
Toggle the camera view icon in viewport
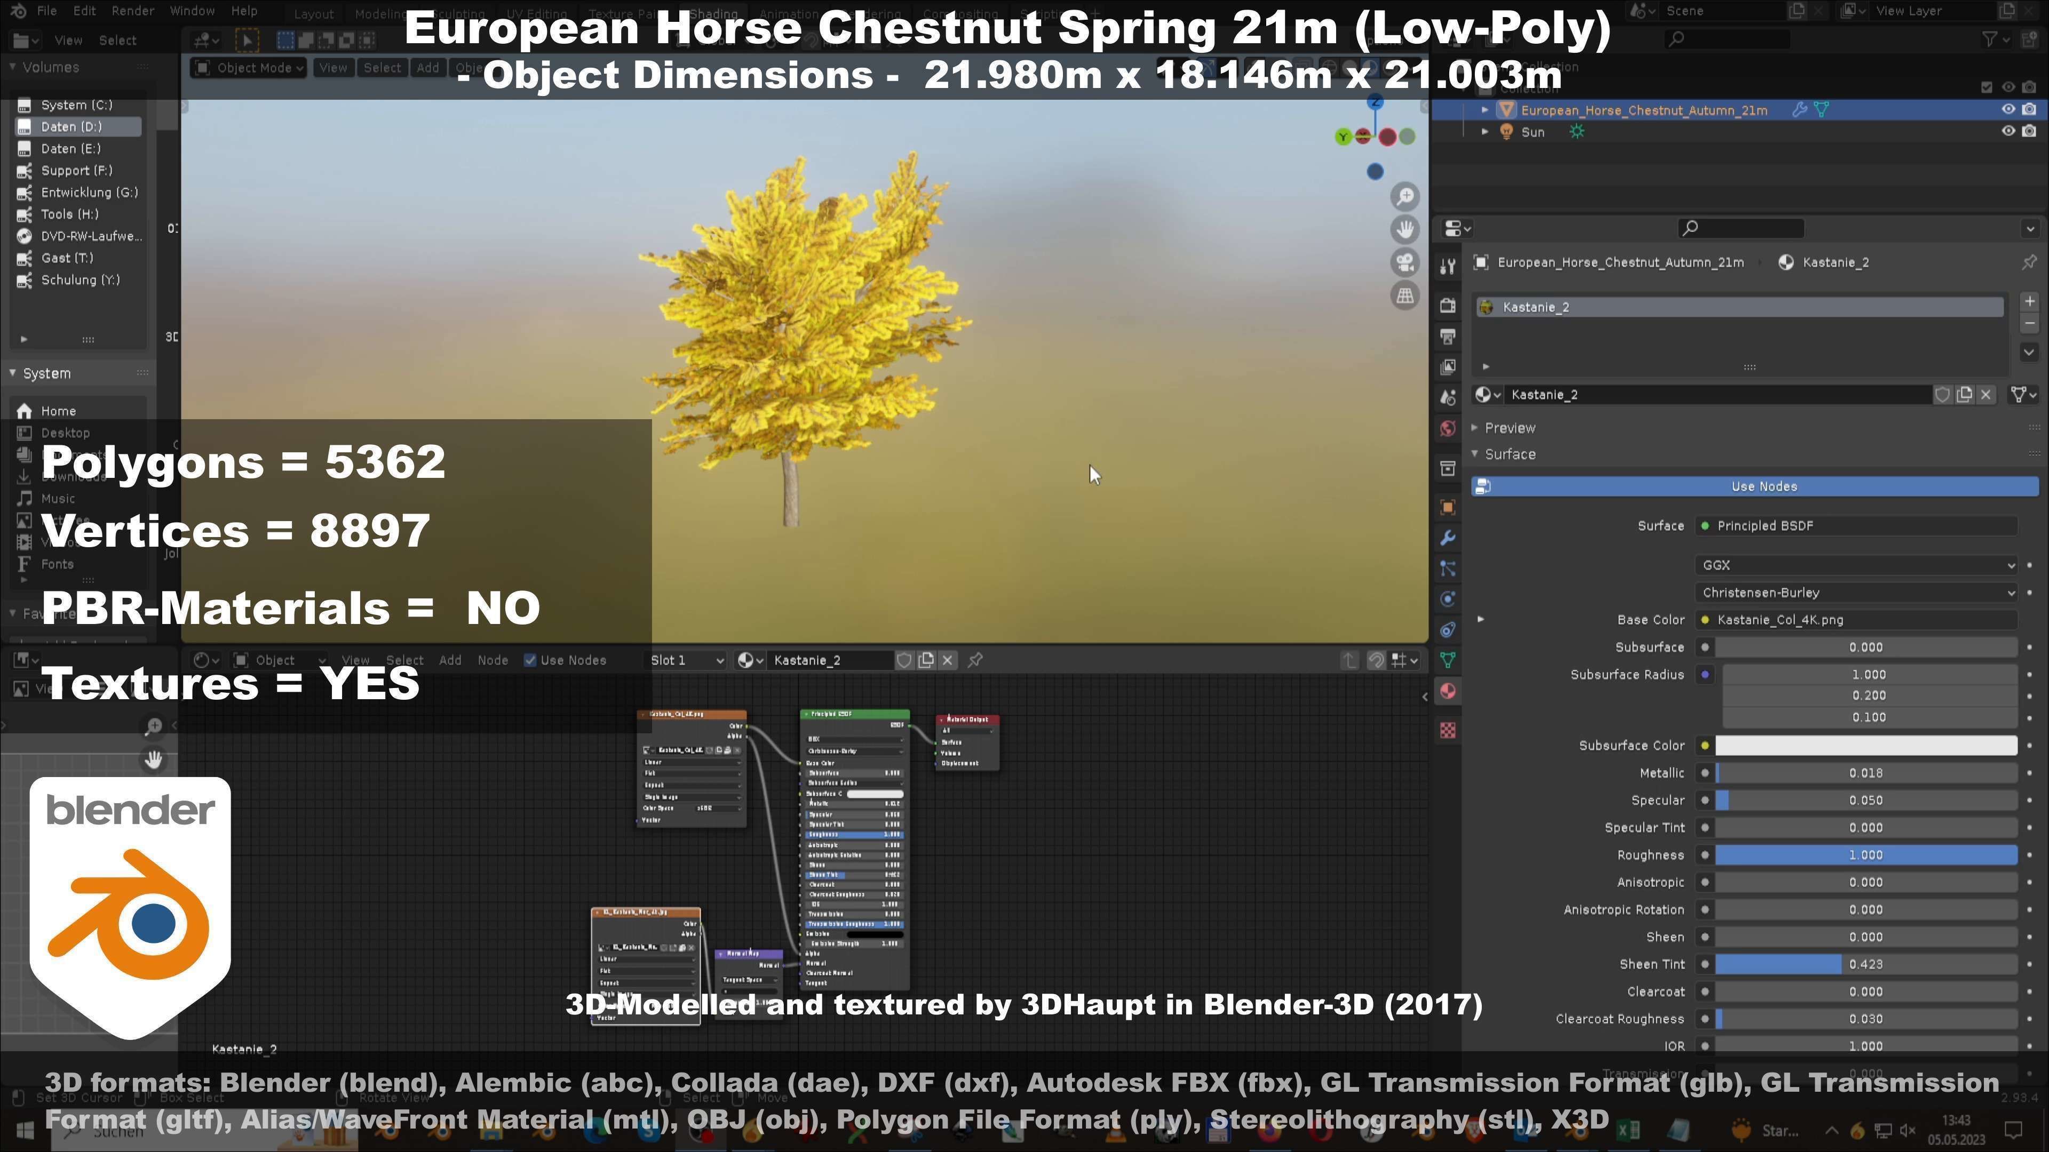(x=1405, y=262)
